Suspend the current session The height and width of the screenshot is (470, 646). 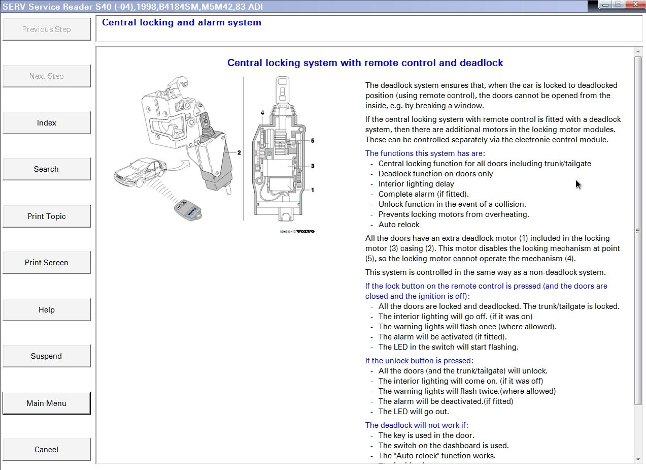(x=47, y=356)
